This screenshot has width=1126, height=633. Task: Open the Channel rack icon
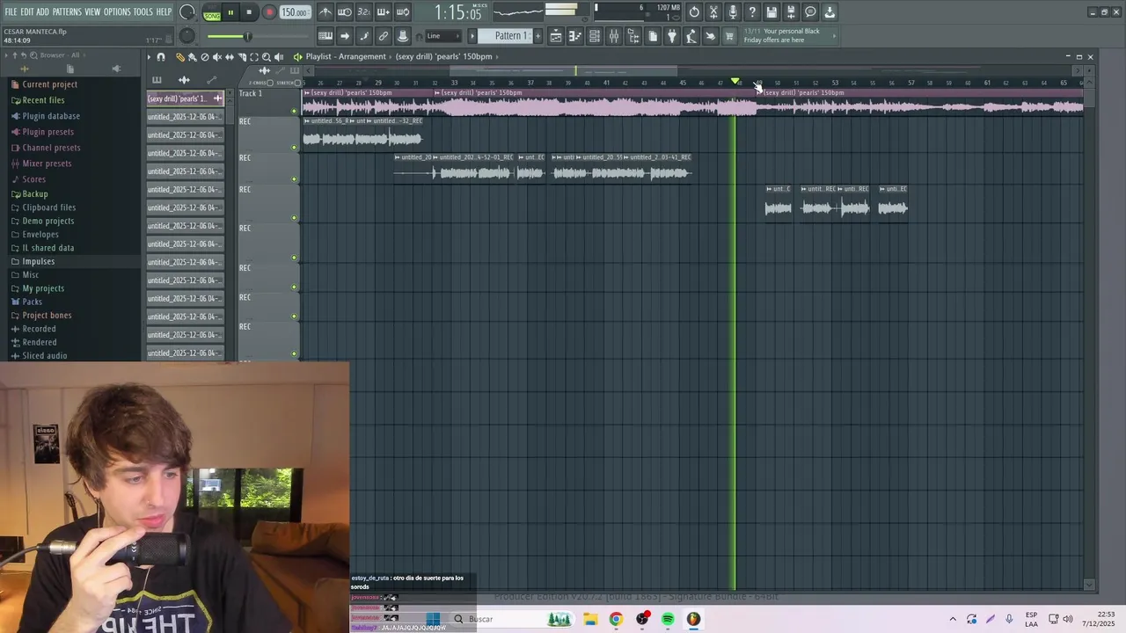pyautogui.click(x=595, y=36)
